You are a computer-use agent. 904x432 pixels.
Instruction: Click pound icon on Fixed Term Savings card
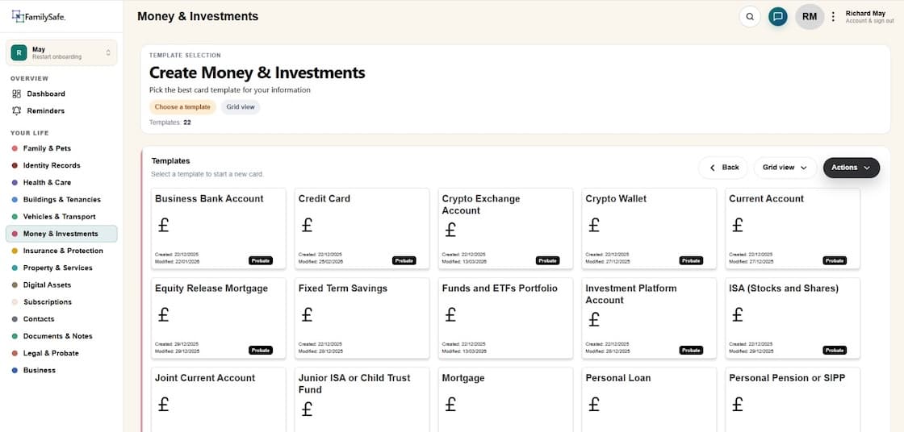point(307,314)
